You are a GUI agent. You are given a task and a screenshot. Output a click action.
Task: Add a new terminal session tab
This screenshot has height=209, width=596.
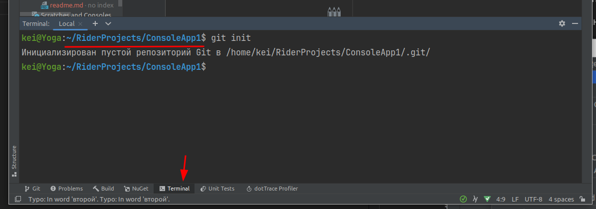[95, 23]
